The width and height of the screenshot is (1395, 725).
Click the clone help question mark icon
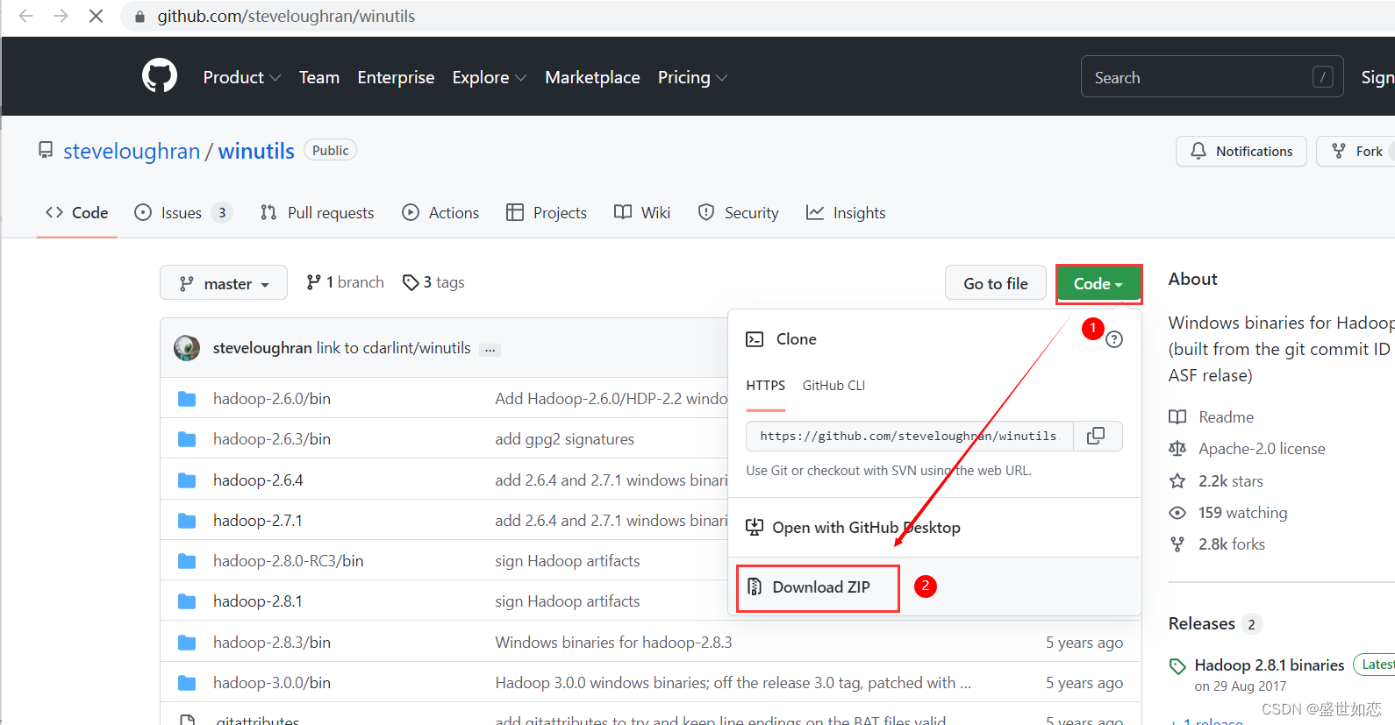[1114, 339]
